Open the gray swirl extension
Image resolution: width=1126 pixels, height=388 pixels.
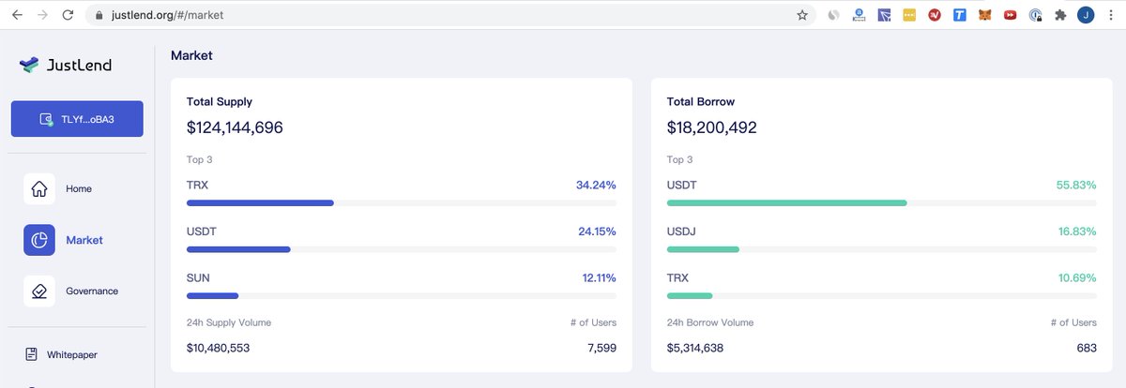tap(833, 15)
